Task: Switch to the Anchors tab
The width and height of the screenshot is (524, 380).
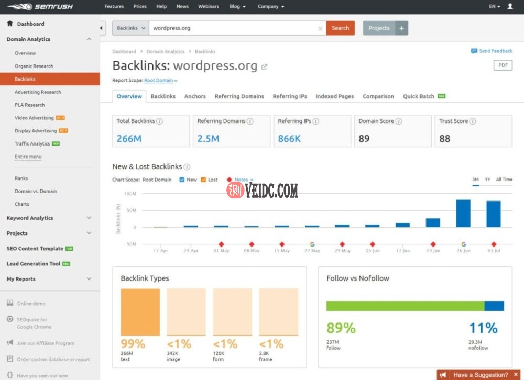Action: tap(195, 96)
